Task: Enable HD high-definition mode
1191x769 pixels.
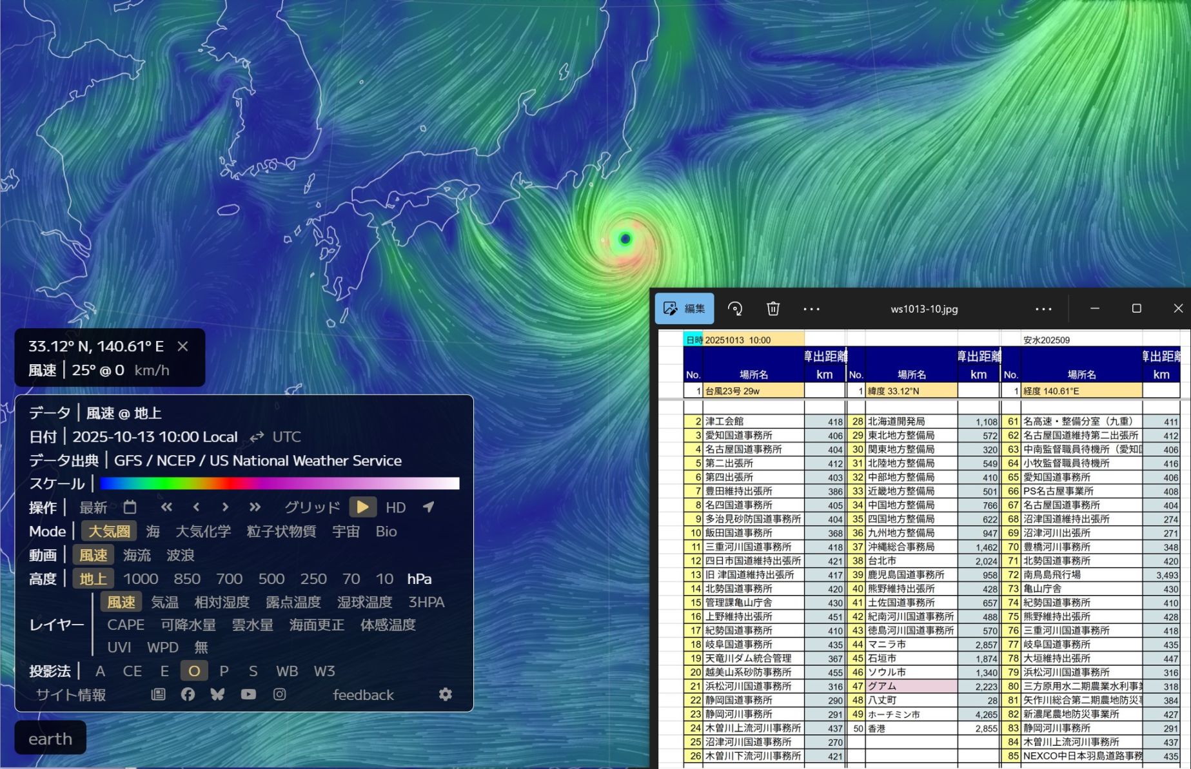Action: click(x=395, y=507)
